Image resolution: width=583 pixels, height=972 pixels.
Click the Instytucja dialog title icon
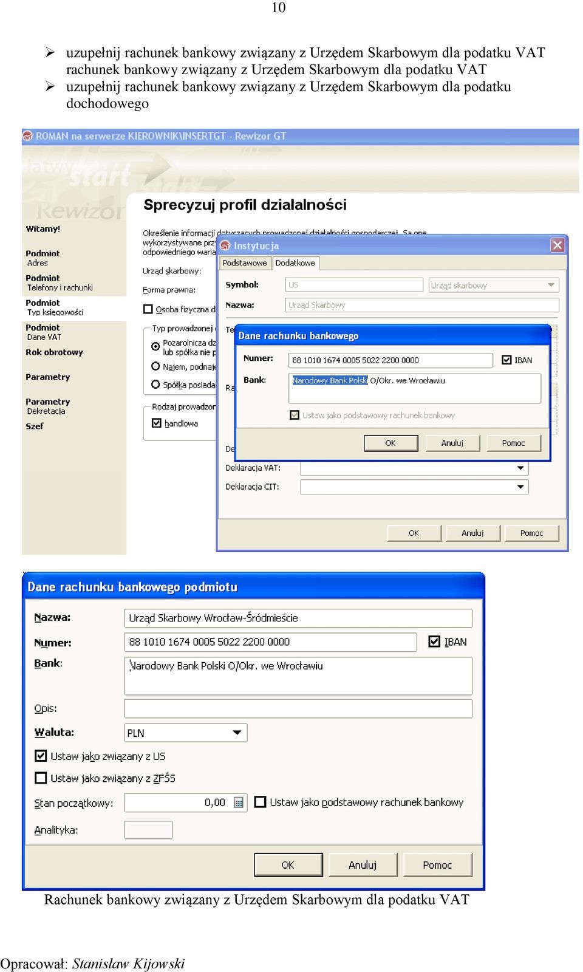coord(225,245)
